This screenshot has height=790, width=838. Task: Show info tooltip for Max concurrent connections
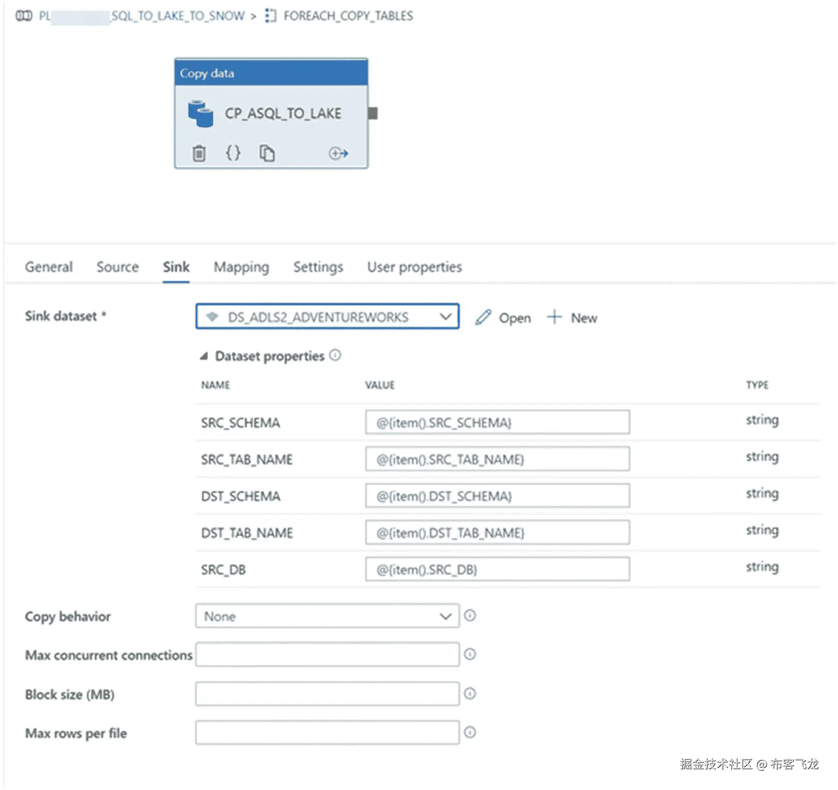[470, 654]
